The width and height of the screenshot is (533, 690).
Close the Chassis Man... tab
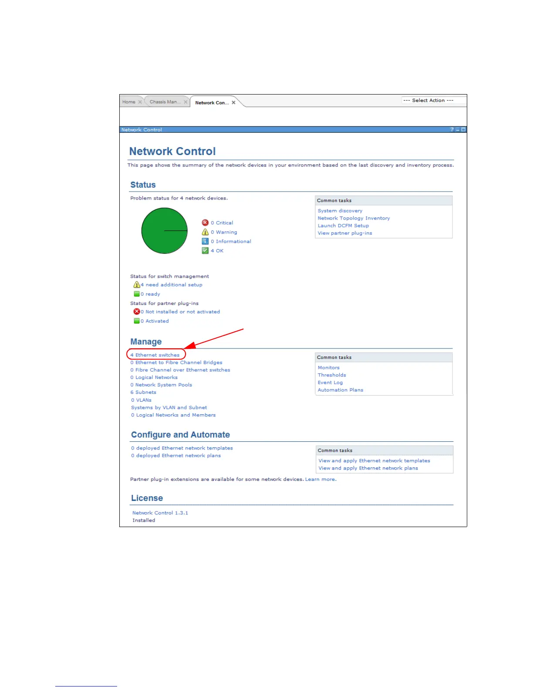pos(186,102)
